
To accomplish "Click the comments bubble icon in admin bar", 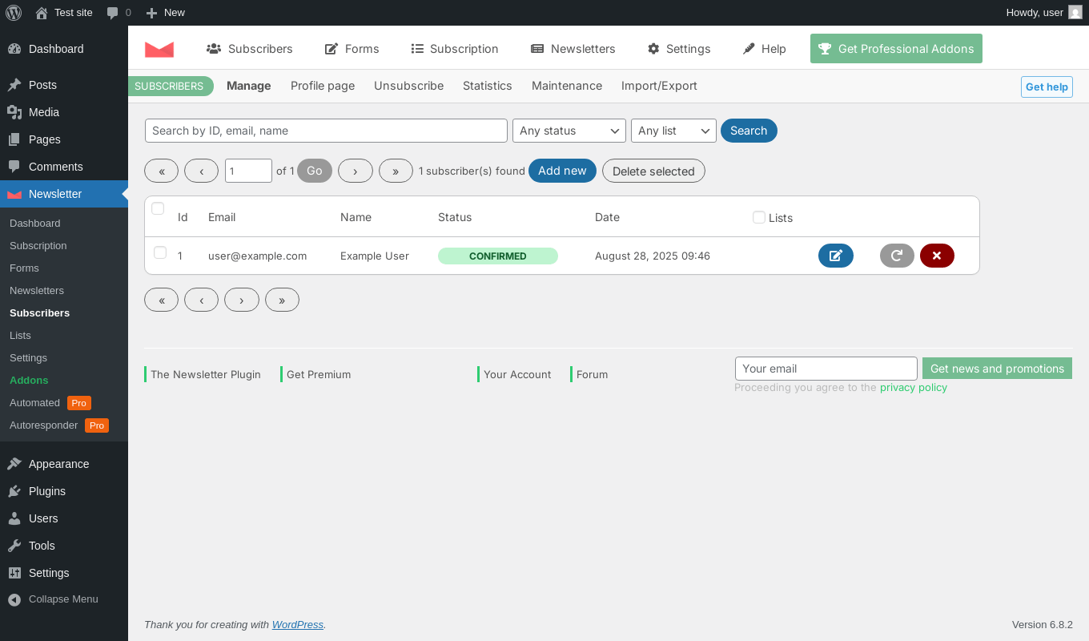I will (113, 13).
